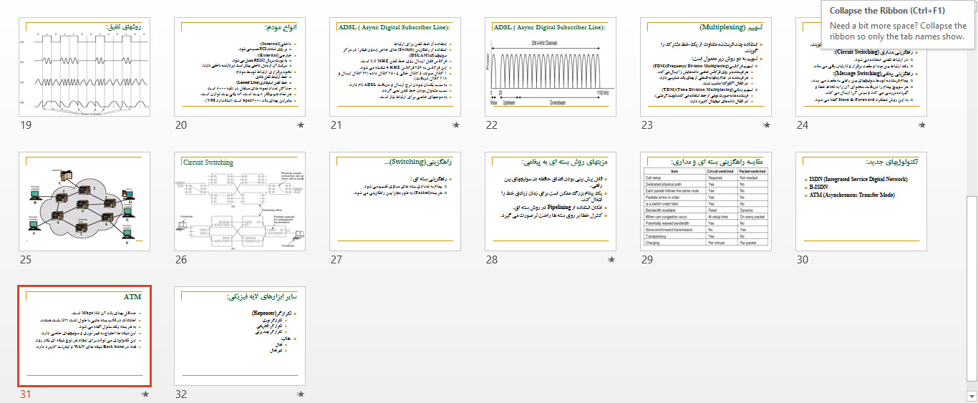Click slide number label 30
978x403 pixels.
[803, 260]
